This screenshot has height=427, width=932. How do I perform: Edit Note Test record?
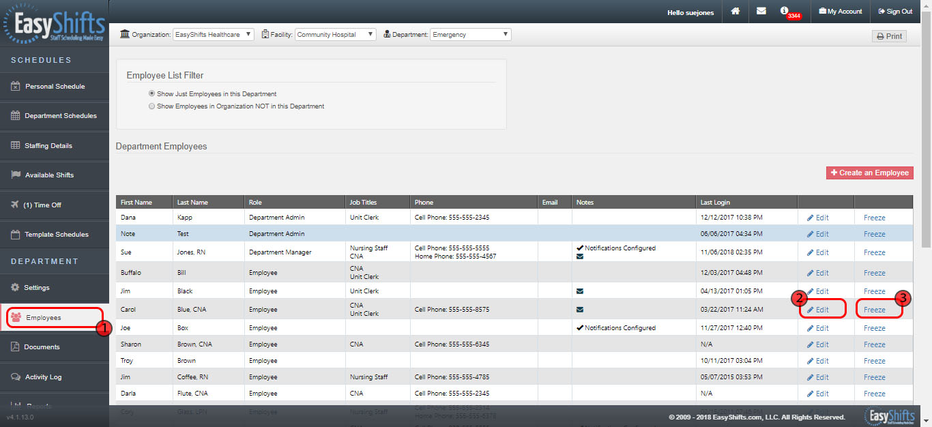pos(818,234)
